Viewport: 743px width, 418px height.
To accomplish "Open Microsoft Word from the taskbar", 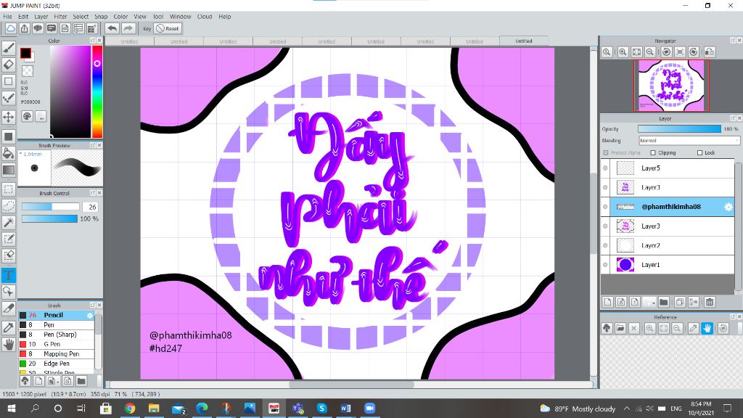I will (x=345, y=408).
